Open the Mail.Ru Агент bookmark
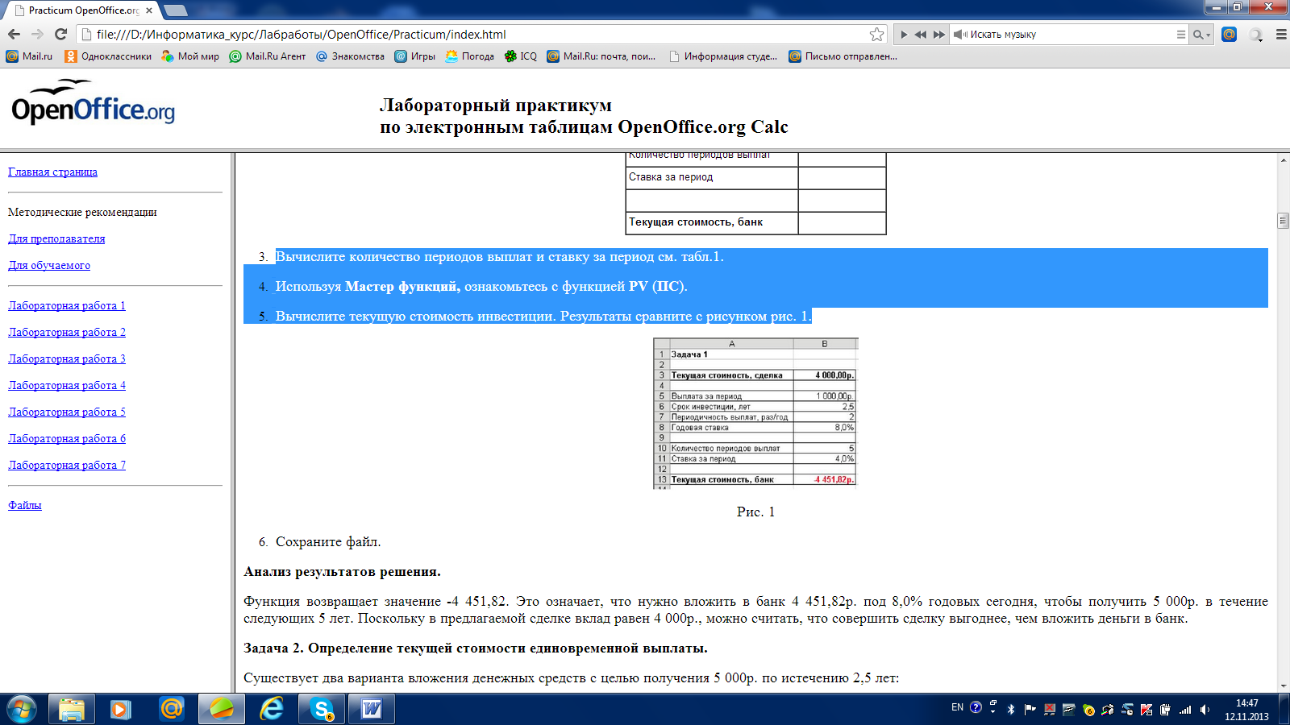 click(x=267, y=56)
